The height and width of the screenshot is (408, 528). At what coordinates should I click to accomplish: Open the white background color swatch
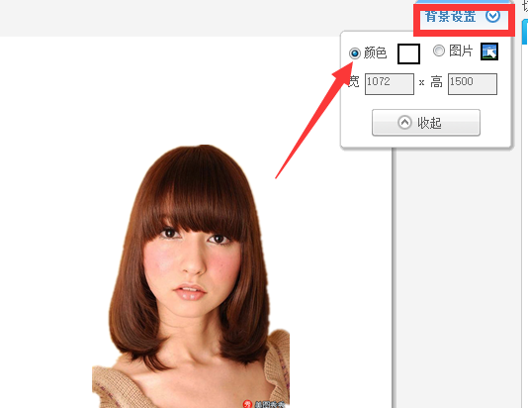tap(408, 53)
